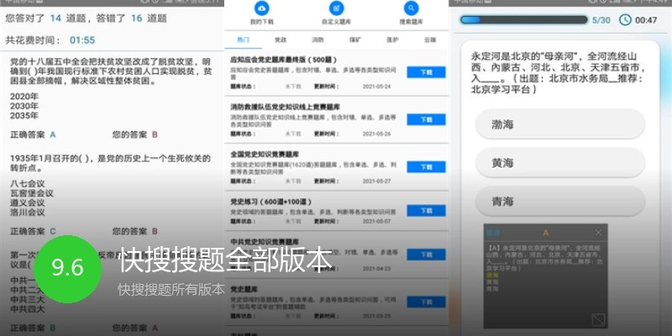
Task: Click 正确答案 C under the 1935年 question
Action: coord(33,232)
